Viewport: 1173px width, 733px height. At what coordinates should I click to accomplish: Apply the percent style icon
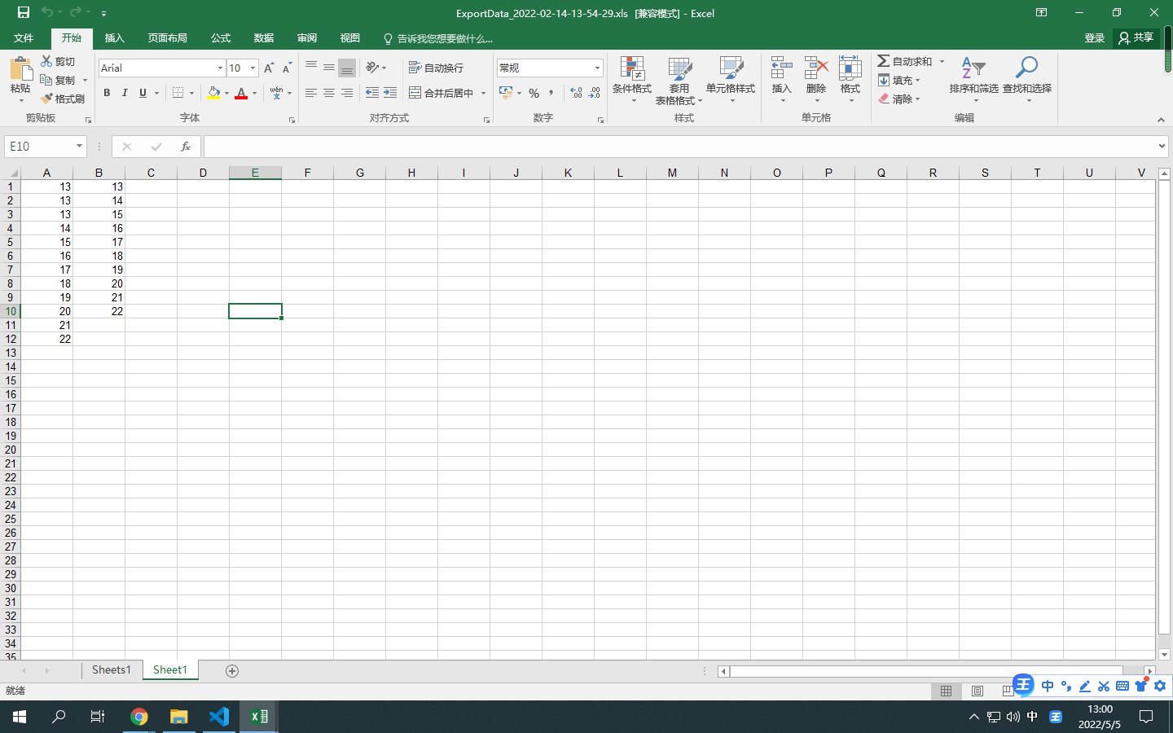[534, 93]
